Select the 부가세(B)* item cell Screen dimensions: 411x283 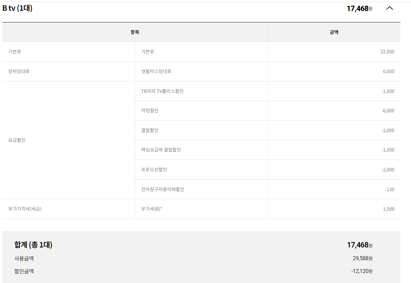point(152,209)
